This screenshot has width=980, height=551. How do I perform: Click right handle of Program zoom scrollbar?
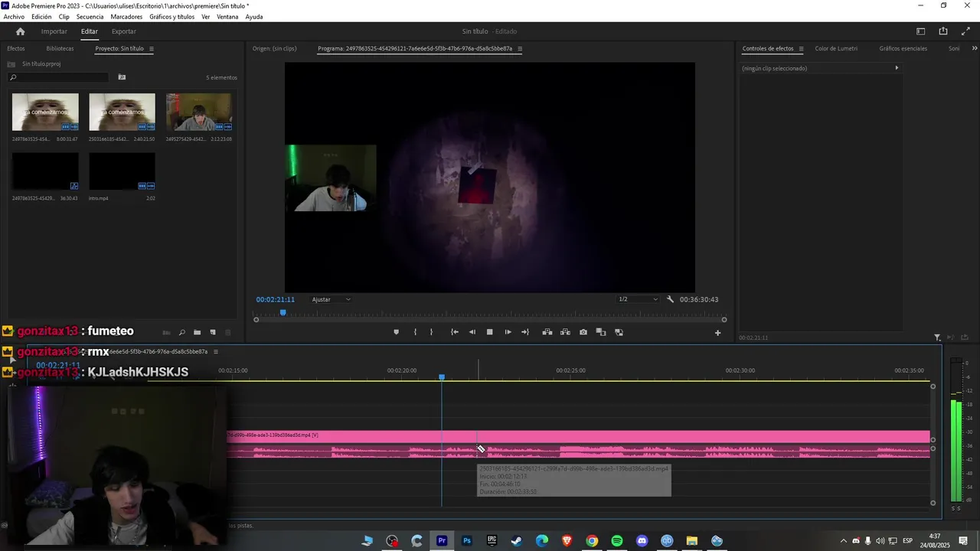pos(724,320)
